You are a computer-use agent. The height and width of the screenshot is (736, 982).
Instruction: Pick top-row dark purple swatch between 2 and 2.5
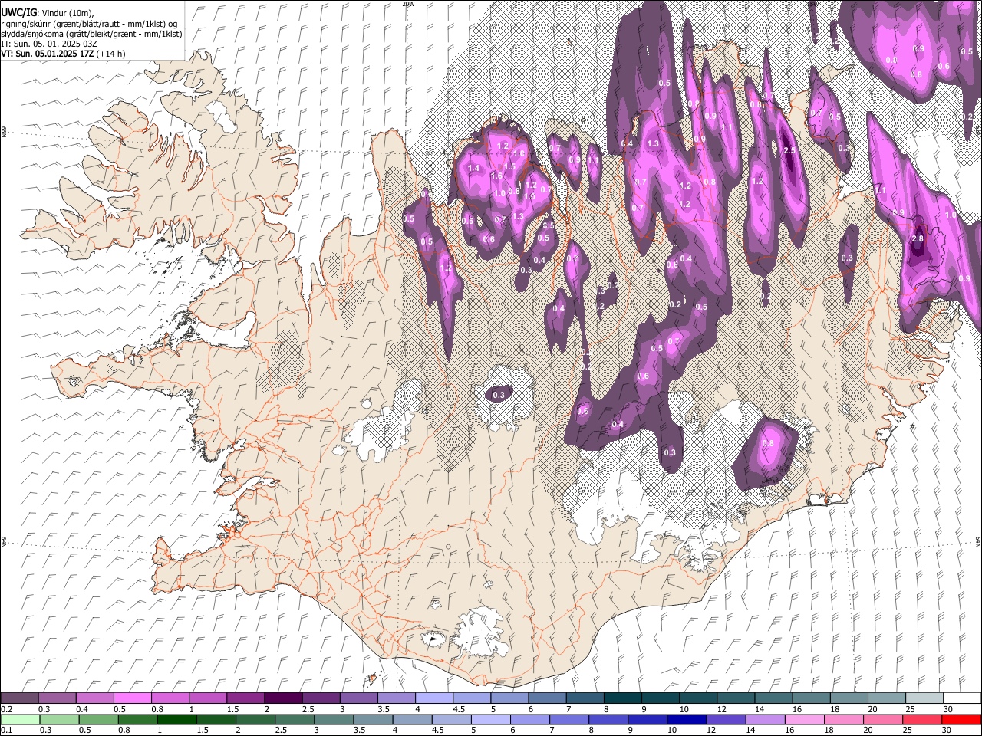pos(283,698)
